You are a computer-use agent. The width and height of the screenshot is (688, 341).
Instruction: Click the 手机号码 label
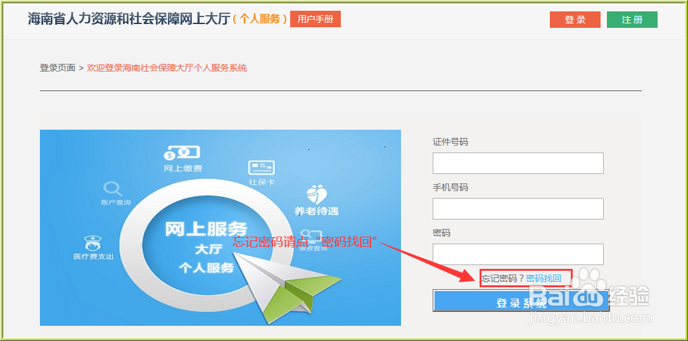(x=450, y=188)
